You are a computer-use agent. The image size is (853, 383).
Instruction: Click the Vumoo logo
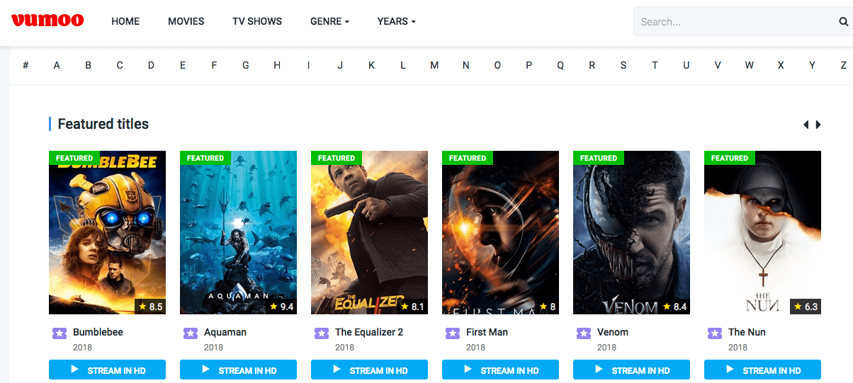pos(47,21)
